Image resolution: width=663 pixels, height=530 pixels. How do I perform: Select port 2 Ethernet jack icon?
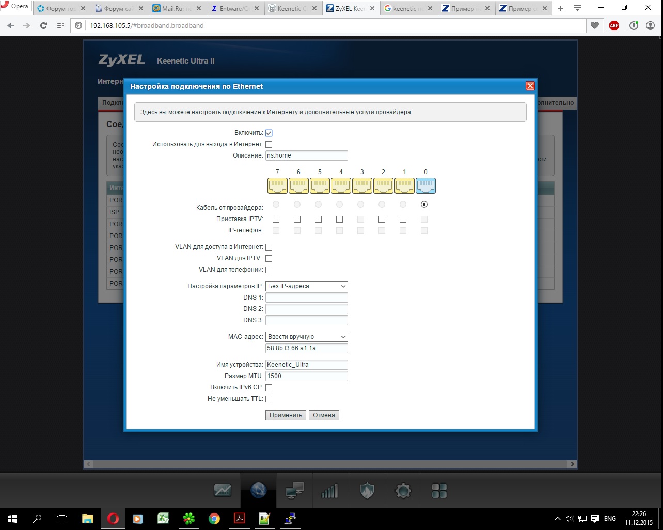(x=384, y=185)
